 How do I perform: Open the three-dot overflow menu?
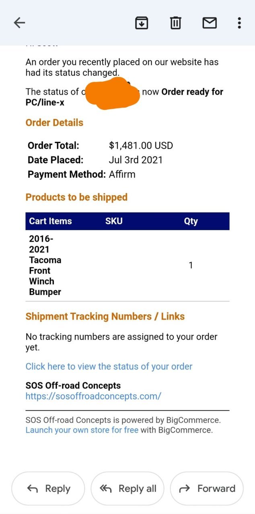[x=239, y=23]
